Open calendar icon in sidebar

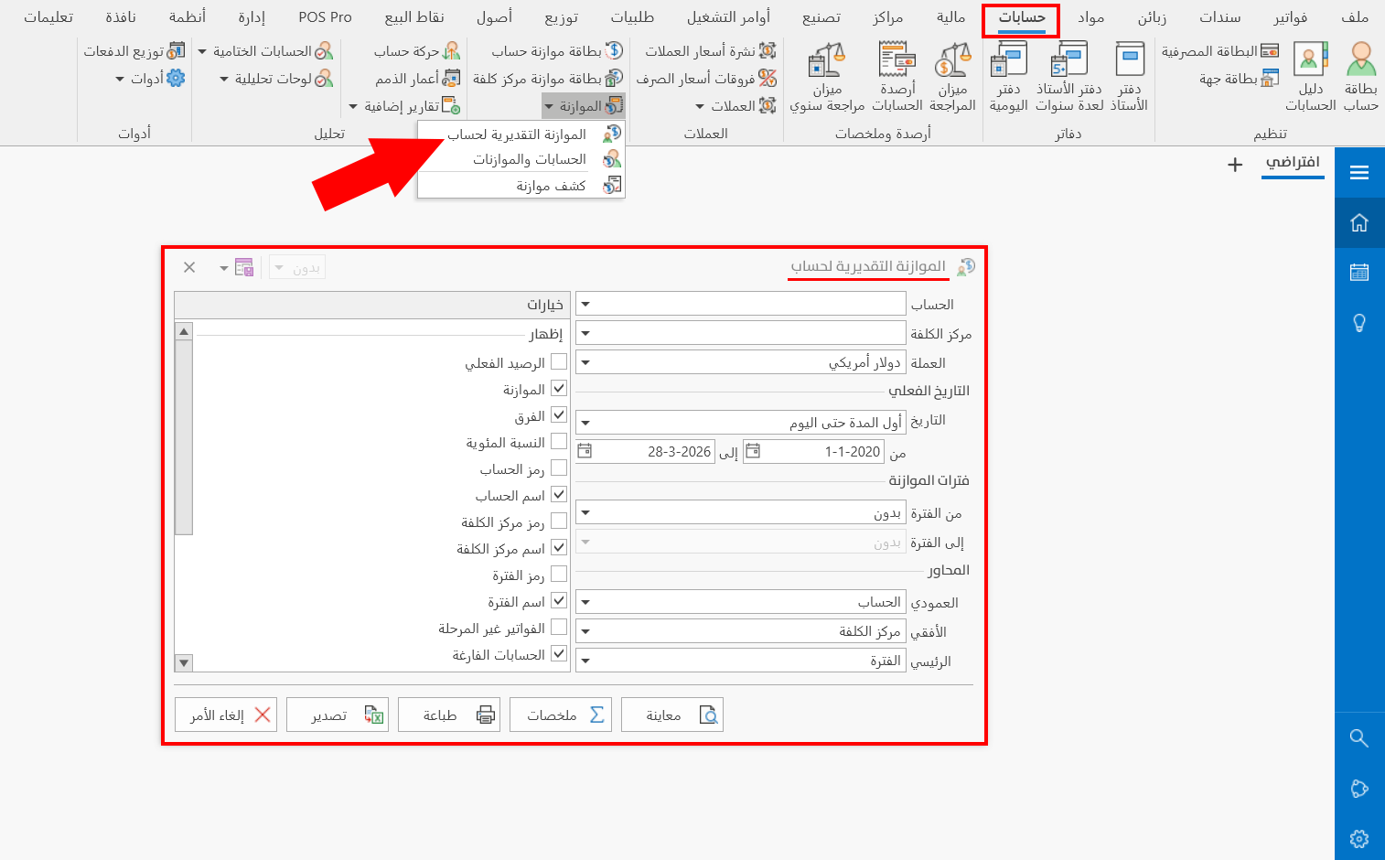[1359, 272]
